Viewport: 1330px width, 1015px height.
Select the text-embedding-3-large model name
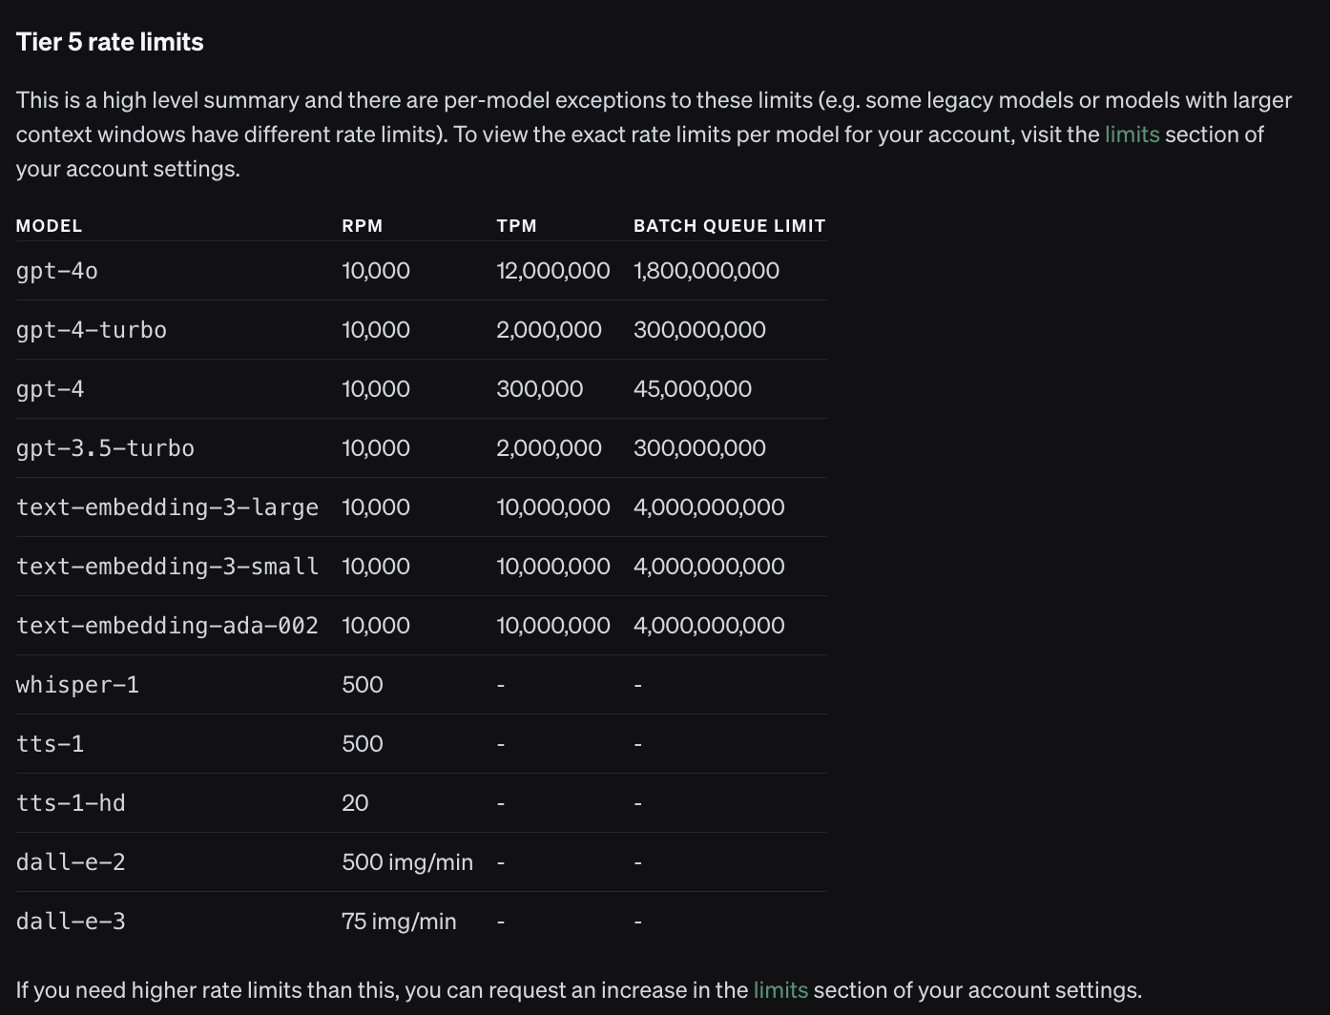tap(167, 507)
